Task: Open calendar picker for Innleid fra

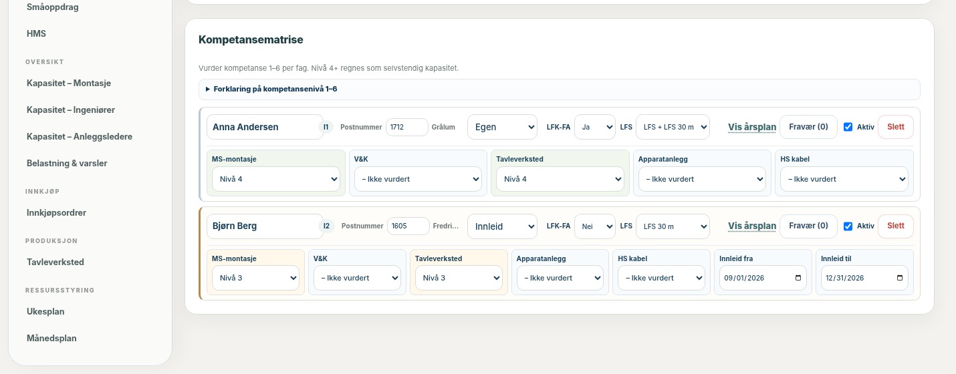Action: [798, 278]
